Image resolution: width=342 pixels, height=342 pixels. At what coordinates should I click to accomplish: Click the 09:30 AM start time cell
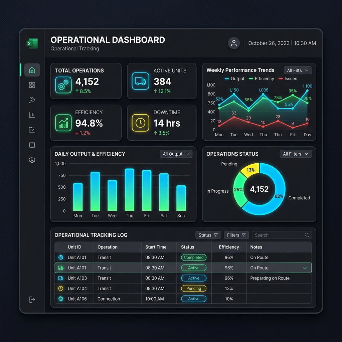tap(155, 288)
